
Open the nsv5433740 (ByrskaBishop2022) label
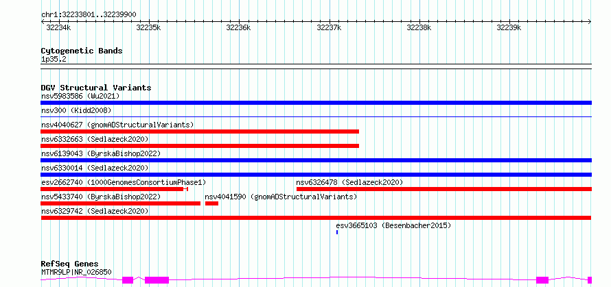[x=101, y=197]
